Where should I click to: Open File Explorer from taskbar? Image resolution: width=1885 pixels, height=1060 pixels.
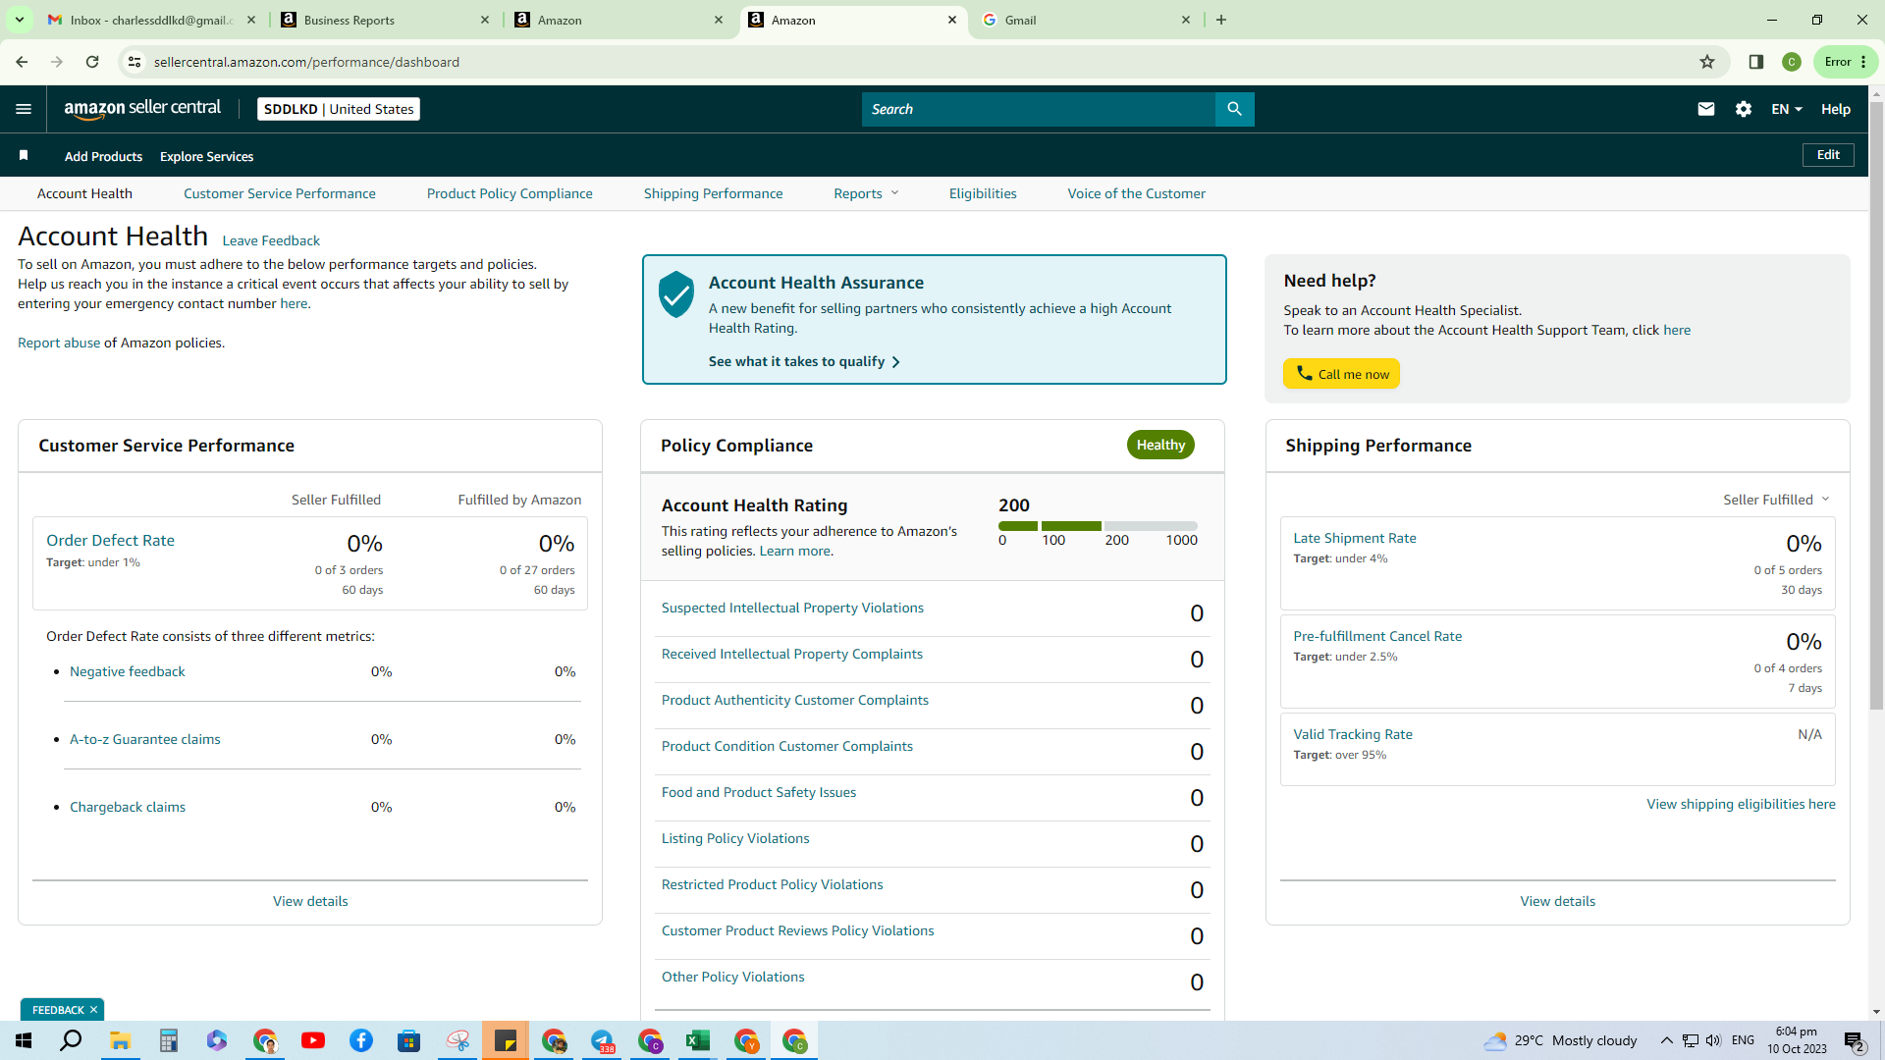click(x=120, y=1040)
